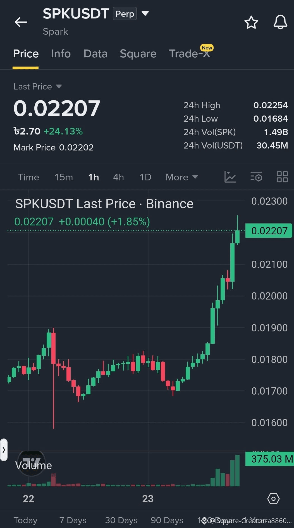
Task: Open the SPKUSDT pair selector dropdown arrow
Action: click(145, 13)
